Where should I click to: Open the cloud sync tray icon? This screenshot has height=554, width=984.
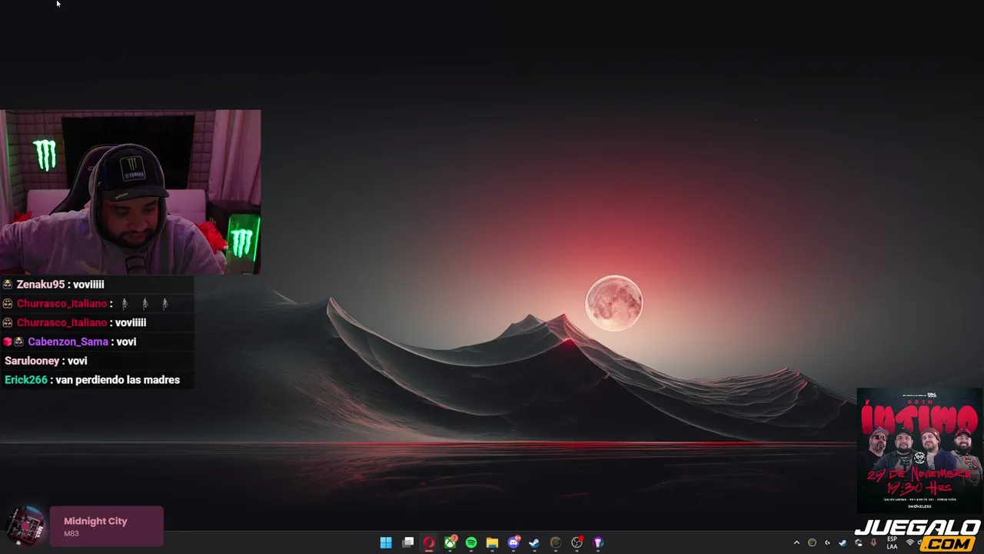point(859,542)
